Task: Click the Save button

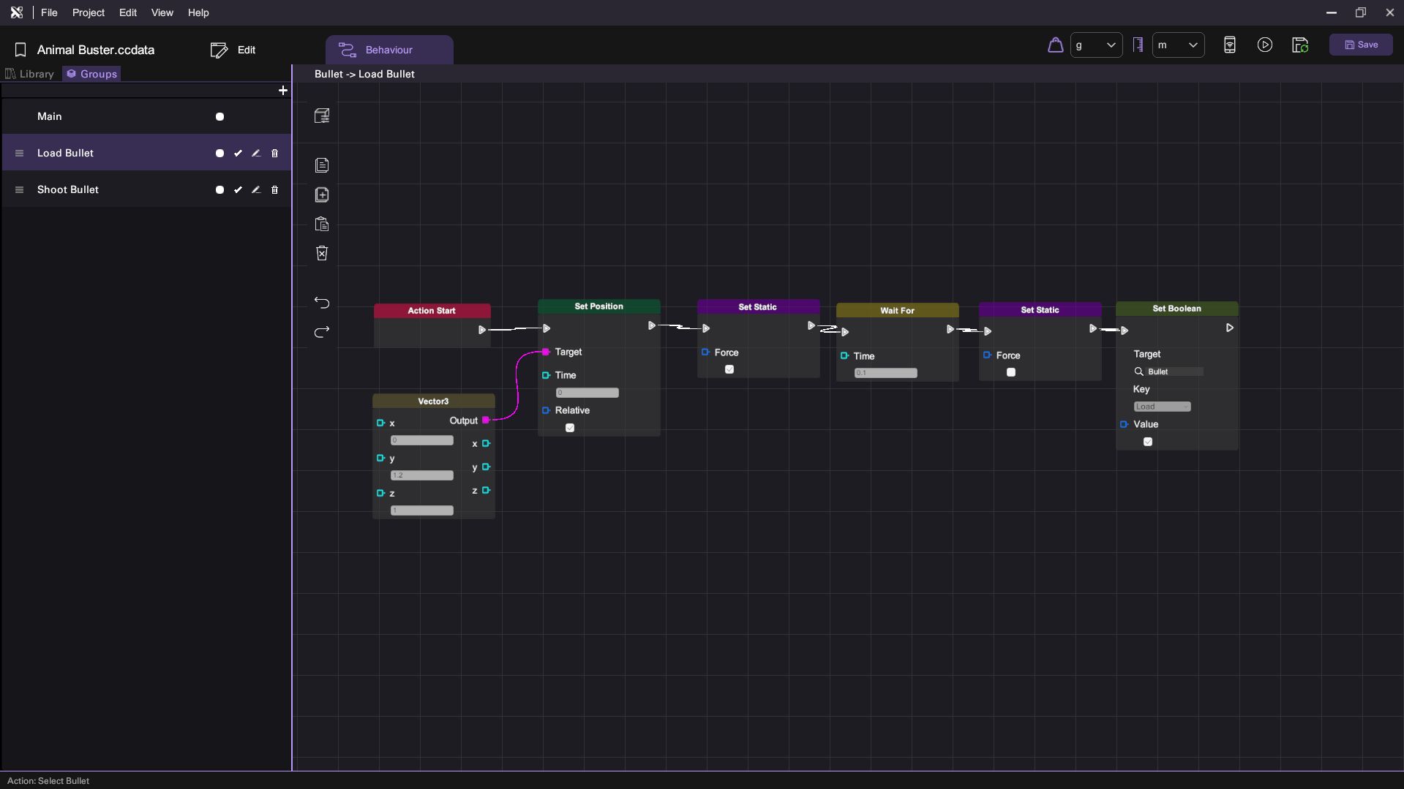Action: pos(1361,45)
